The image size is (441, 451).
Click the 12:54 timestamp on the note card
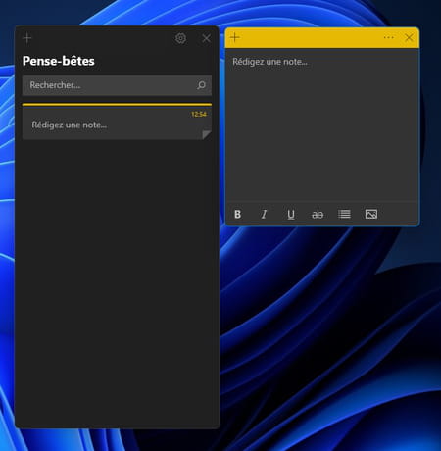(199, 114)
